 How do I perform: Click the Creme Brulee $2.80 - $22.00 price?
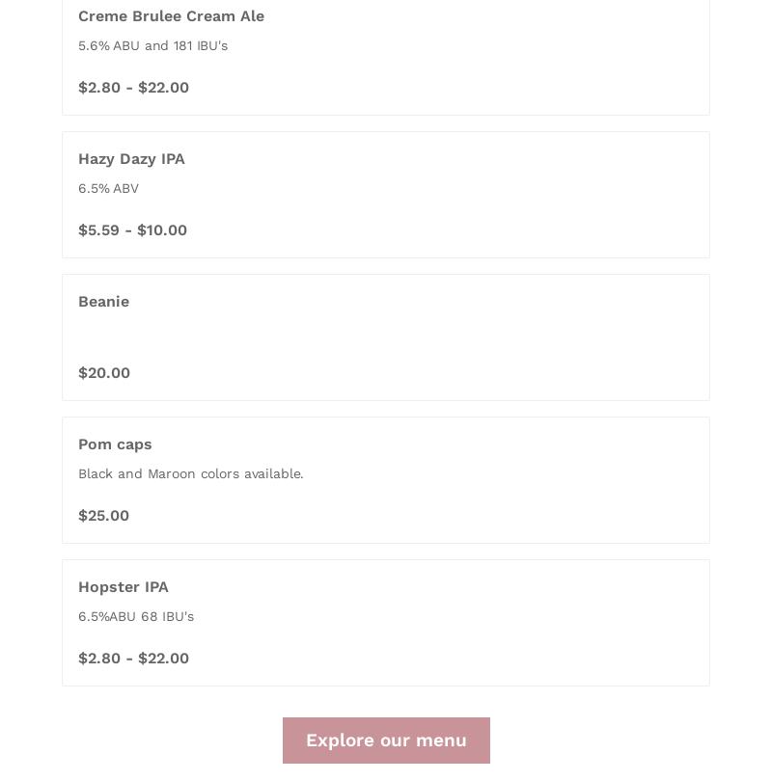(133, 88)
